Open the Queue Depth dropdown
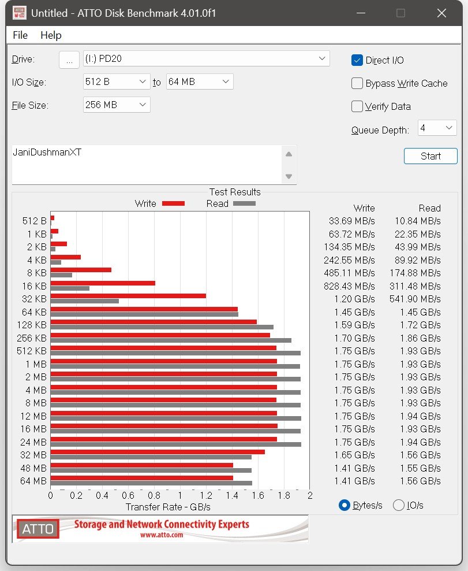 click(437, 128)
